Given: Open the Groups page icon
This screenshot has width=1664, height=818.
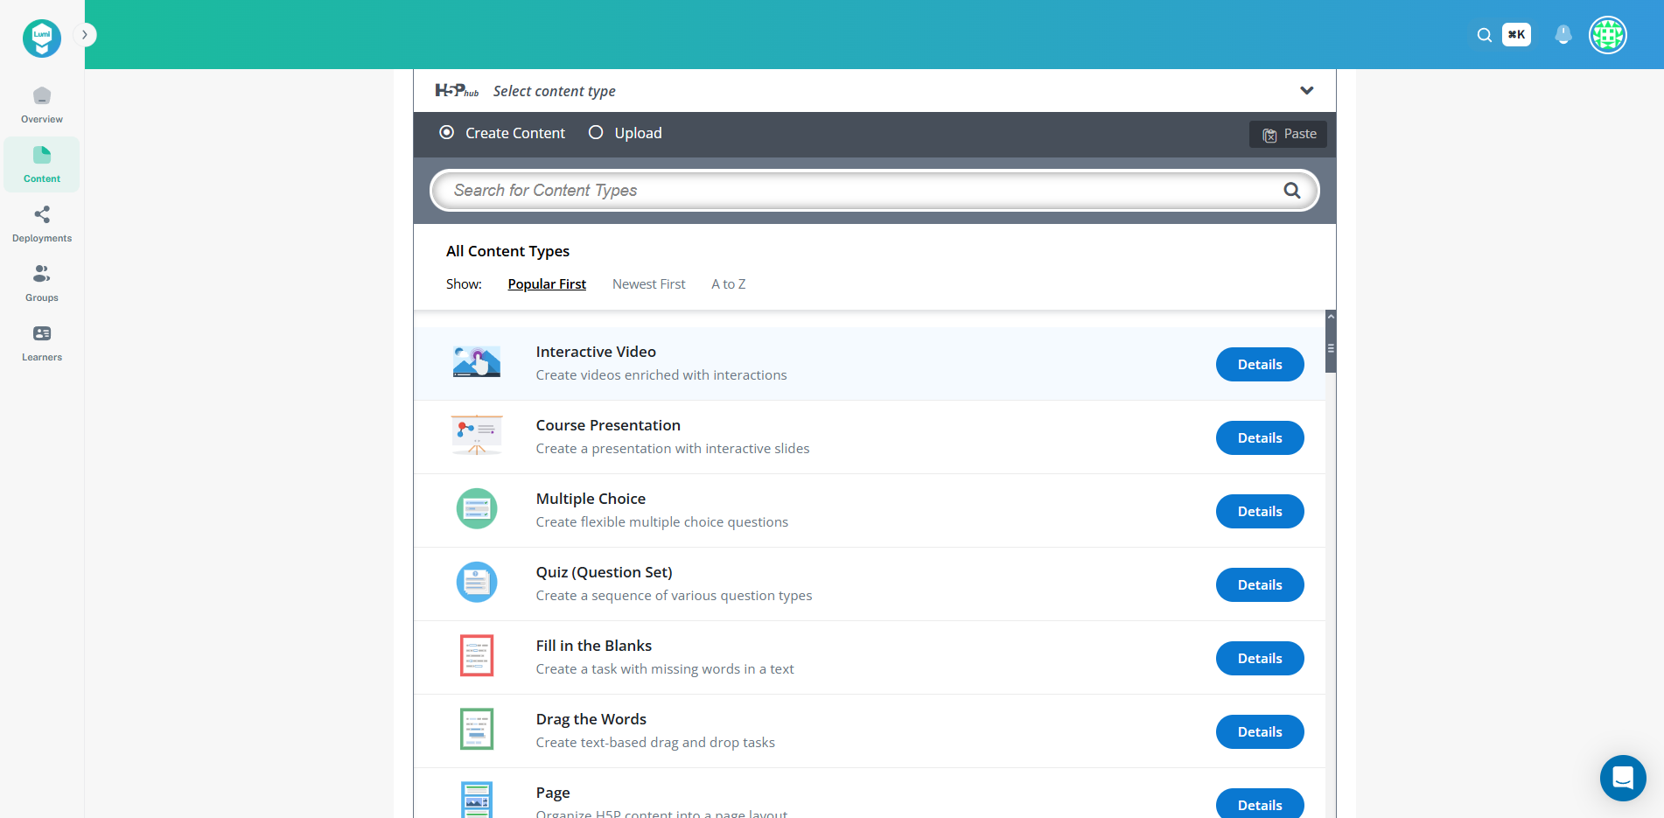Looking at the screenshot, I should coord(42,275).
